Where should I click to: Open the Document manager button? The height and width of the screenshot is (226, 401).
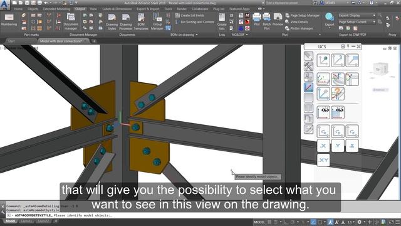pos(71,21)
